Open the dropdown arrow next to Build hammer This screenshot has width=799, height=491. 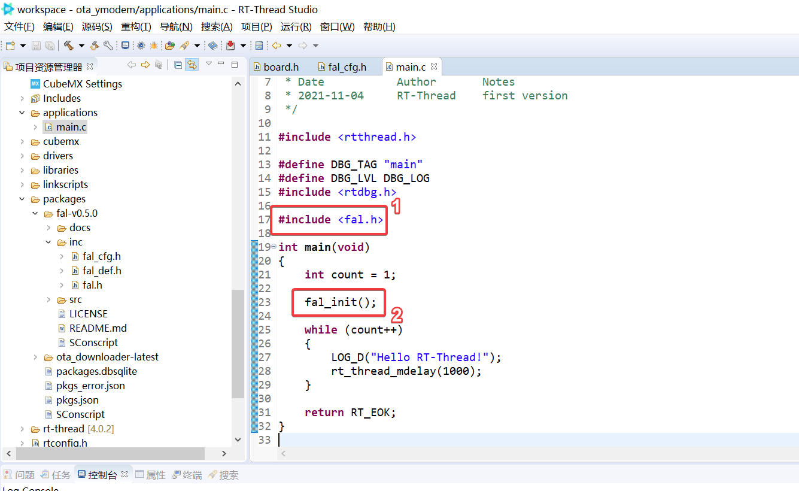pos(81,46)
